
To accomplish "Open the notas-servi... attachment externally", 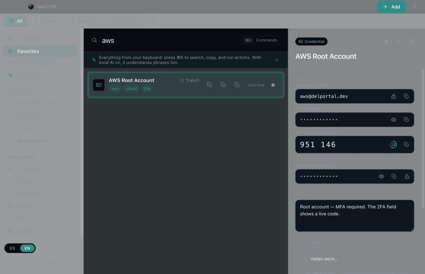I will [391, 259].
